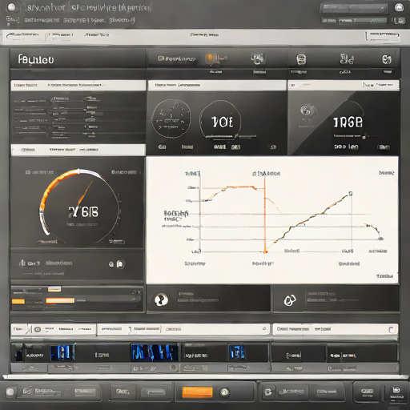Click the long orange slider bar in lower-left panel
The height and width of the screenshot is (410, 410).
point(60,300)
